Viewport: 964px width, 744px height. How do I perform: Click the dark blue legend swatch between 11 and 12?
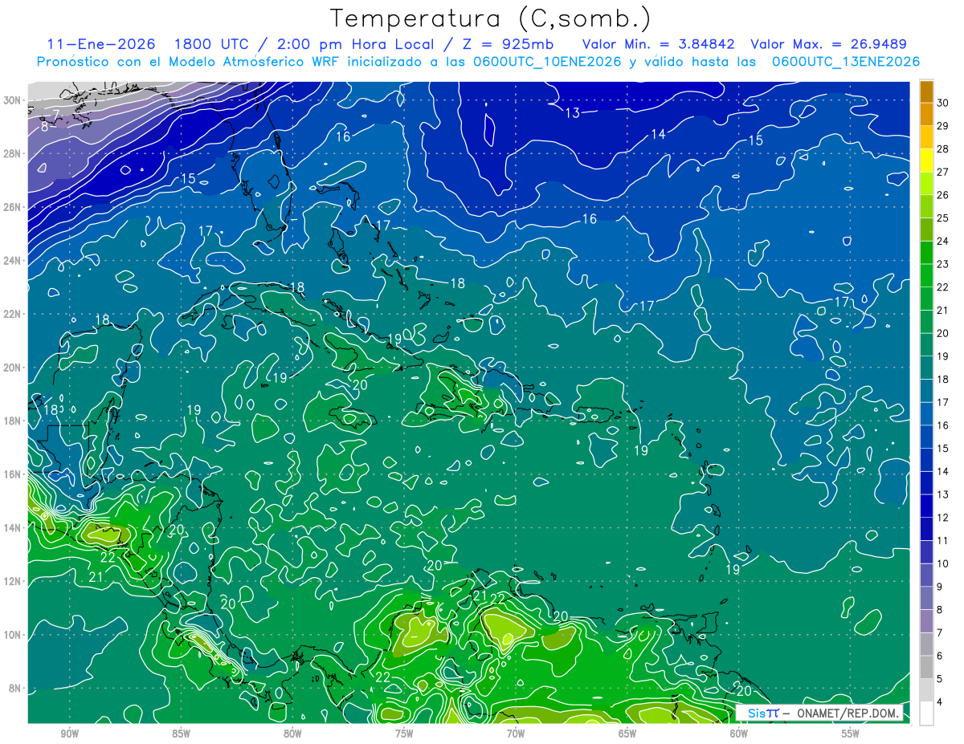927,529
